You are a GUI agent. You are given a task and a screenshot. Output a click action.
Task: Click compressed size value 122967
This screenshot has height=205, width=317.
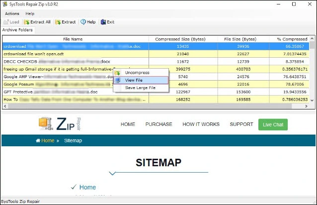coord(183,92)
